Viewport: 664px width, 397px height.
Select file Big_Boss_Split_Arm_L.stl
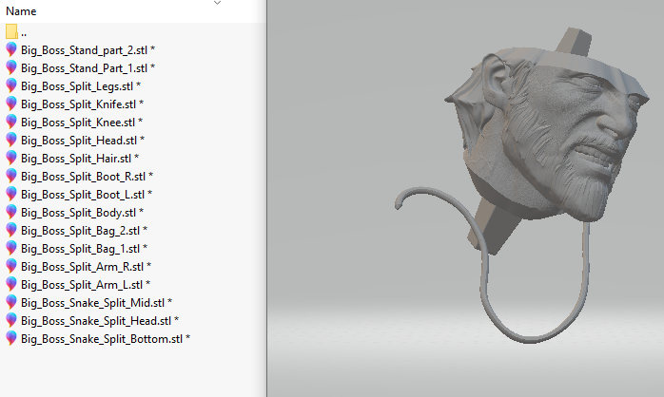86,285
